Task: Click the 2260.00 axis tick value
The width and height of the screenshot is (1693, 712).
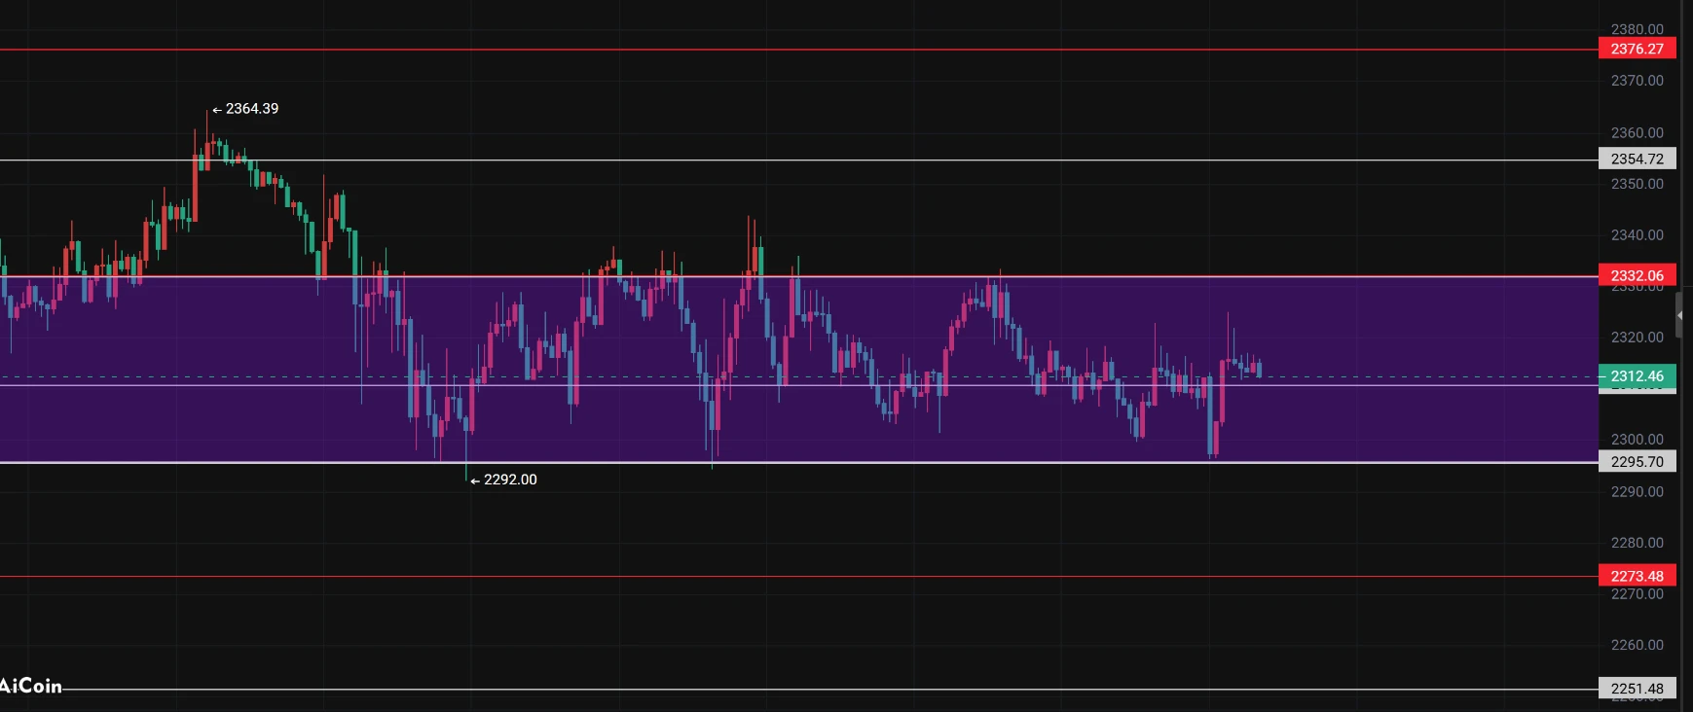Action: coord(1638,645)
